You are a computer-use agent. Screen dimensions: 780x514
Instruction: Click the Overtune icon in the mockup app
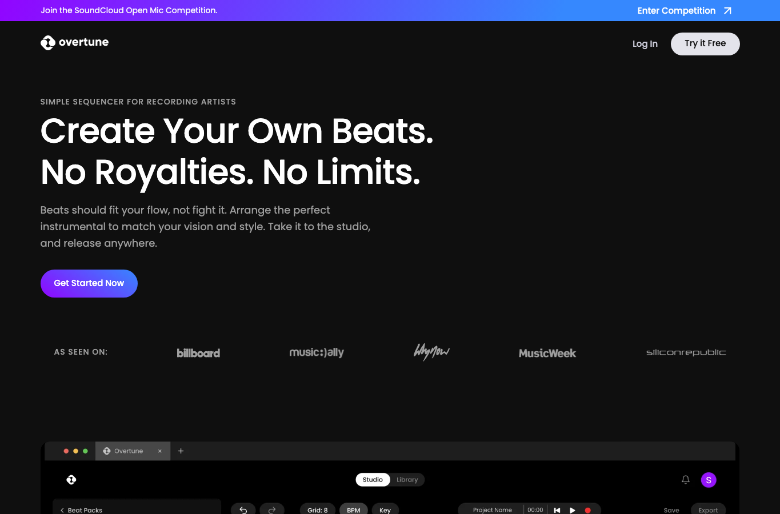[71, 480]
